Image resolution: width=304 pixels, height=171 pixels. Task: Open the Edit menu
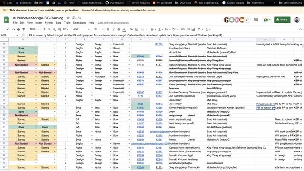click(22, 23)
